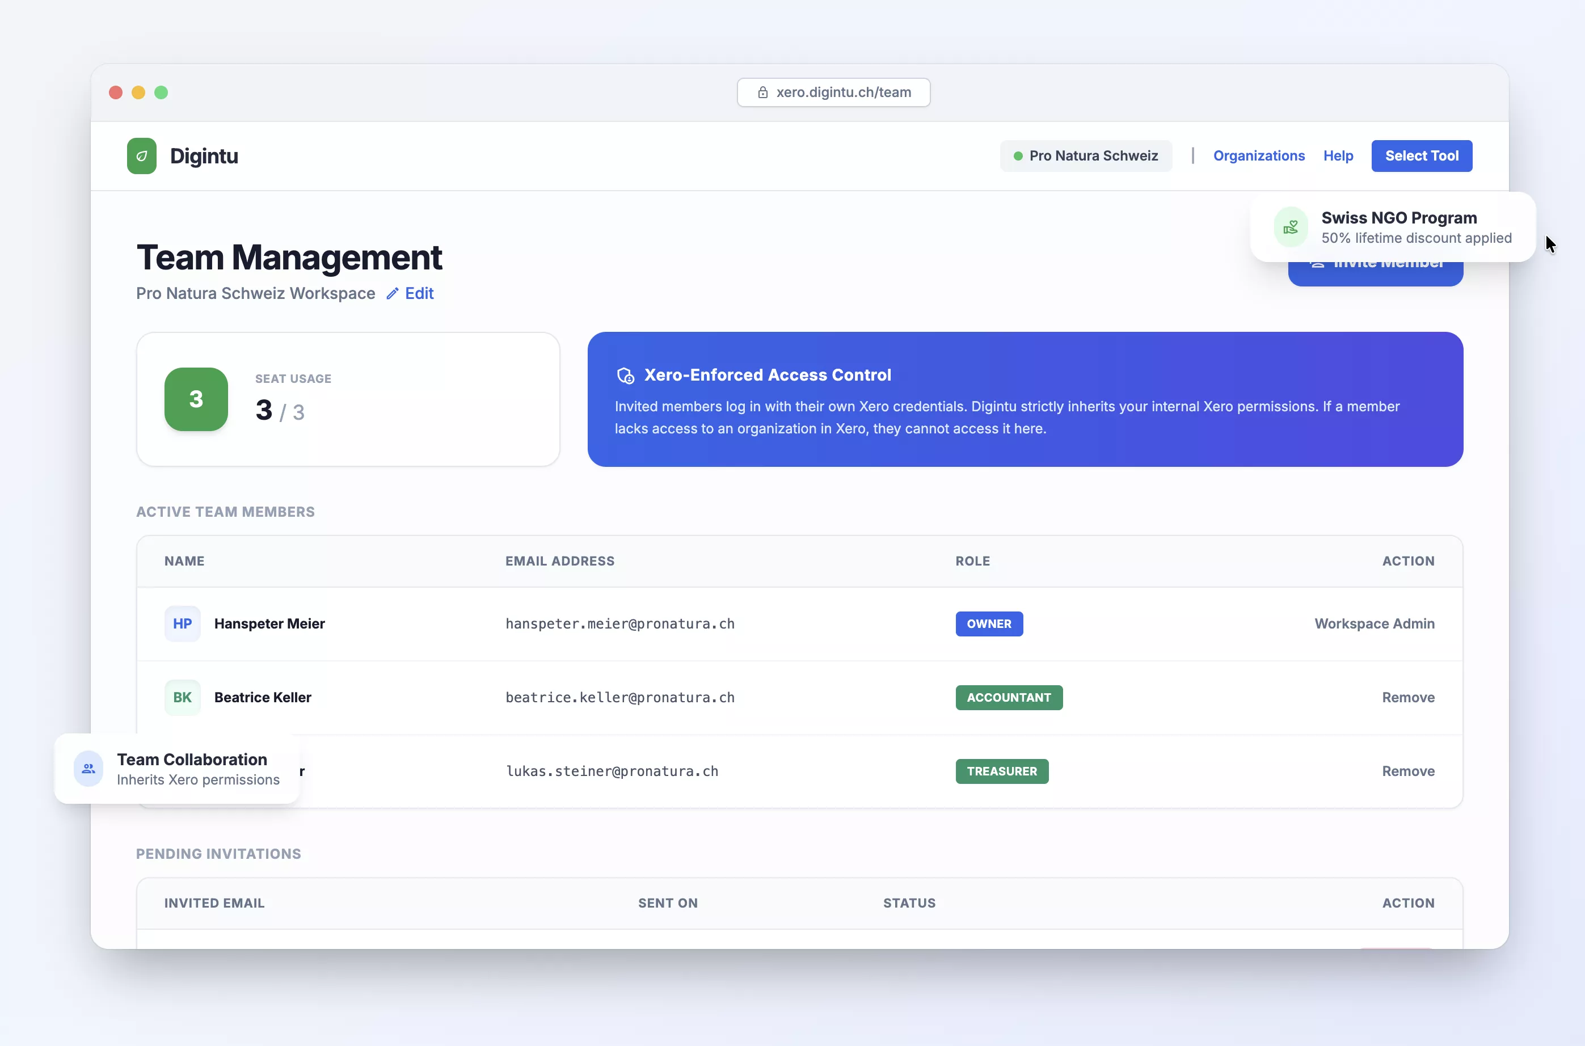Image resolution: width=1585 pixels, height=1046 pixels.
Task: Click the PENDING INVITATIONS section heading
Action: point(218,854)
